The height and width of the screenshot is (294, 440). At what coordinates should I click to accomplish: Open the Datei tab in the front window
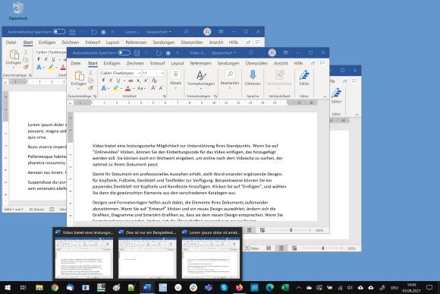coord(76,63)
